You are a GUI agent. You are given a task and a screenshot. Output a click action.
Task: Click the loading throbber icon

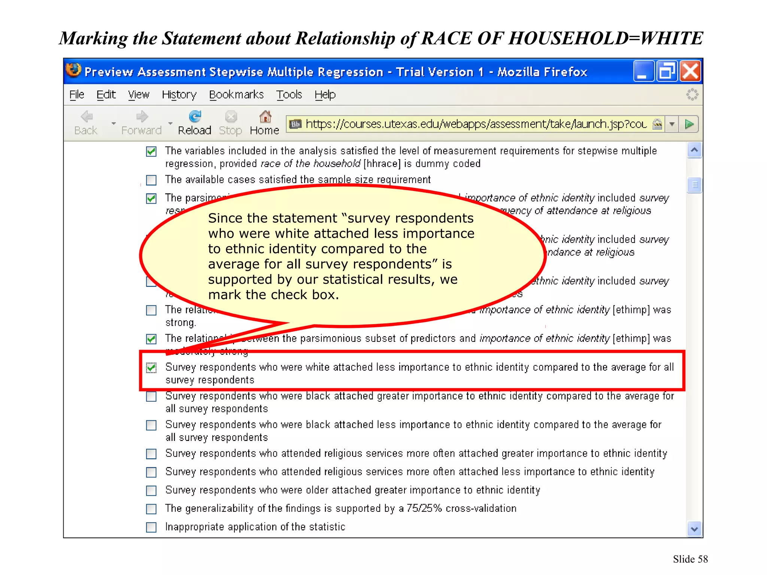(x=692, y=94)
